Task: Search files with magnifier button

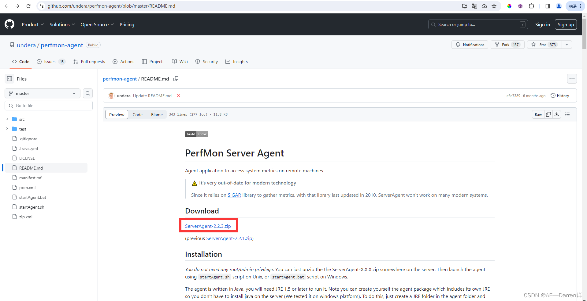Action: pyautogui.click(x=88, y=93)
